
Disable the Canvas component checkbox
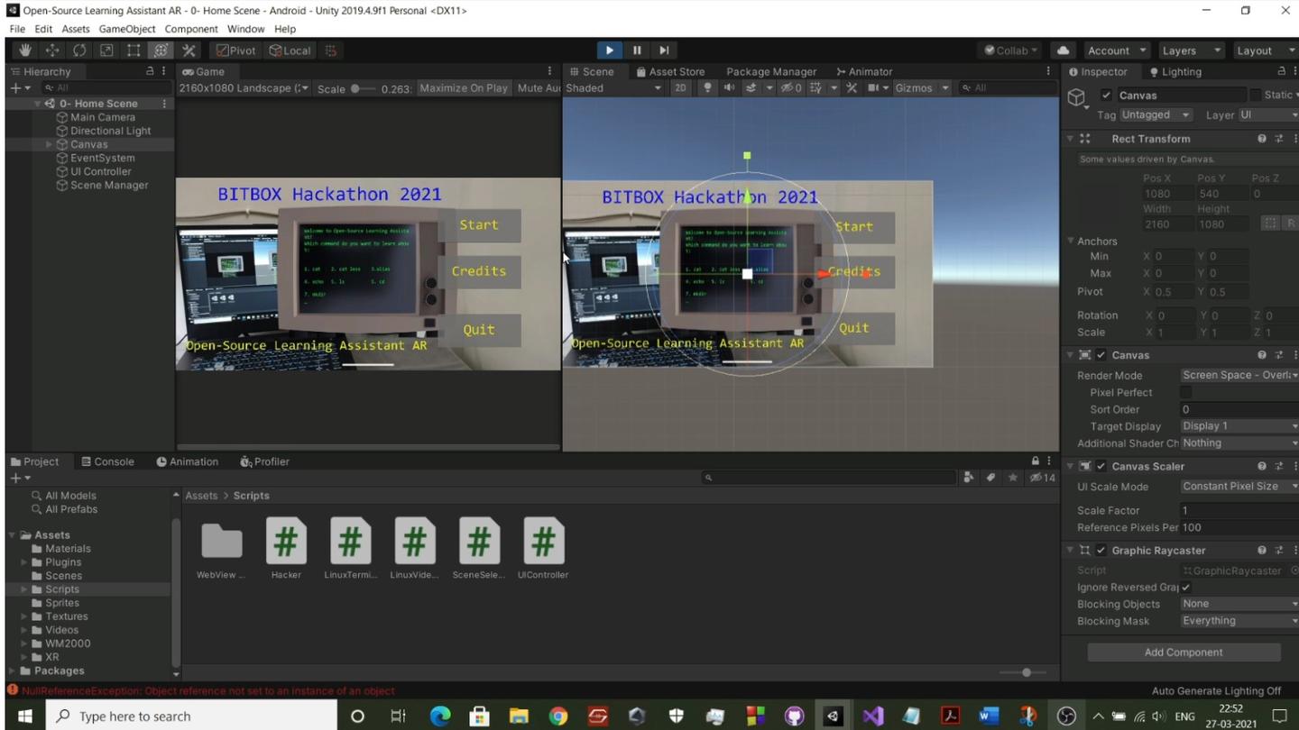click(1101, 355)
